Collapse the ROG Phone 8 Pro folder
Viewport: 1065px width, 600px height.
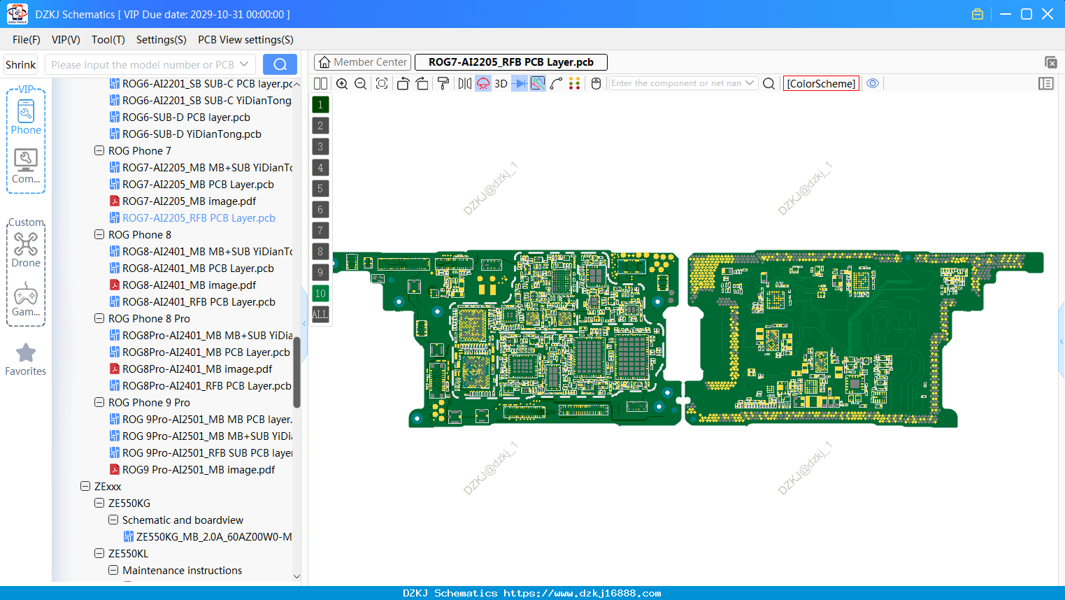[x=99, y=318]
